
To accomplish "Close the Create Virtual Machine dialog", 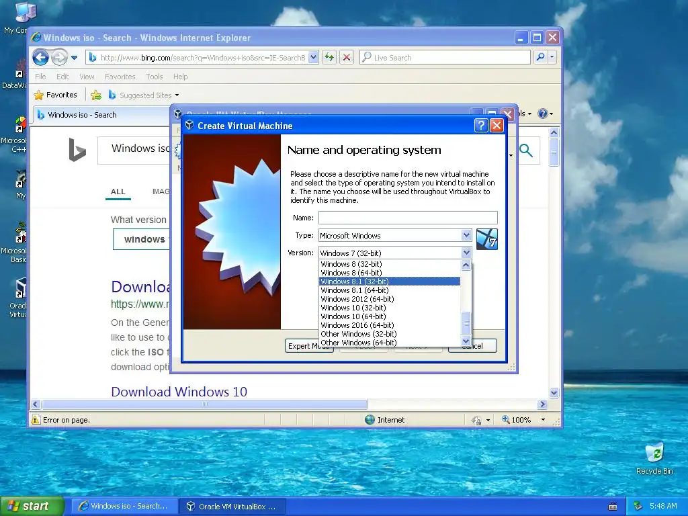I will click(497, 126).
